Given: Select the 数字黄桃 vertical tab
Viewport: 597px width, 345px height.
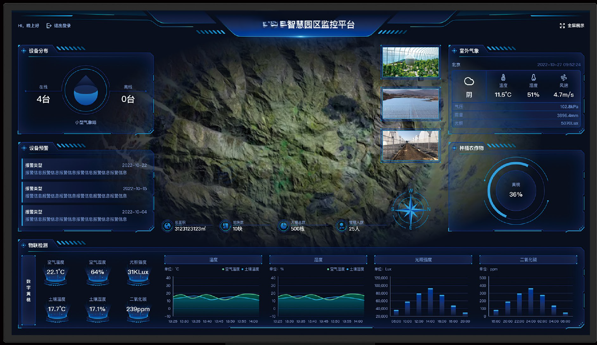Looking at the screenshot, I should pyautogui.click(x=29, y=290).
